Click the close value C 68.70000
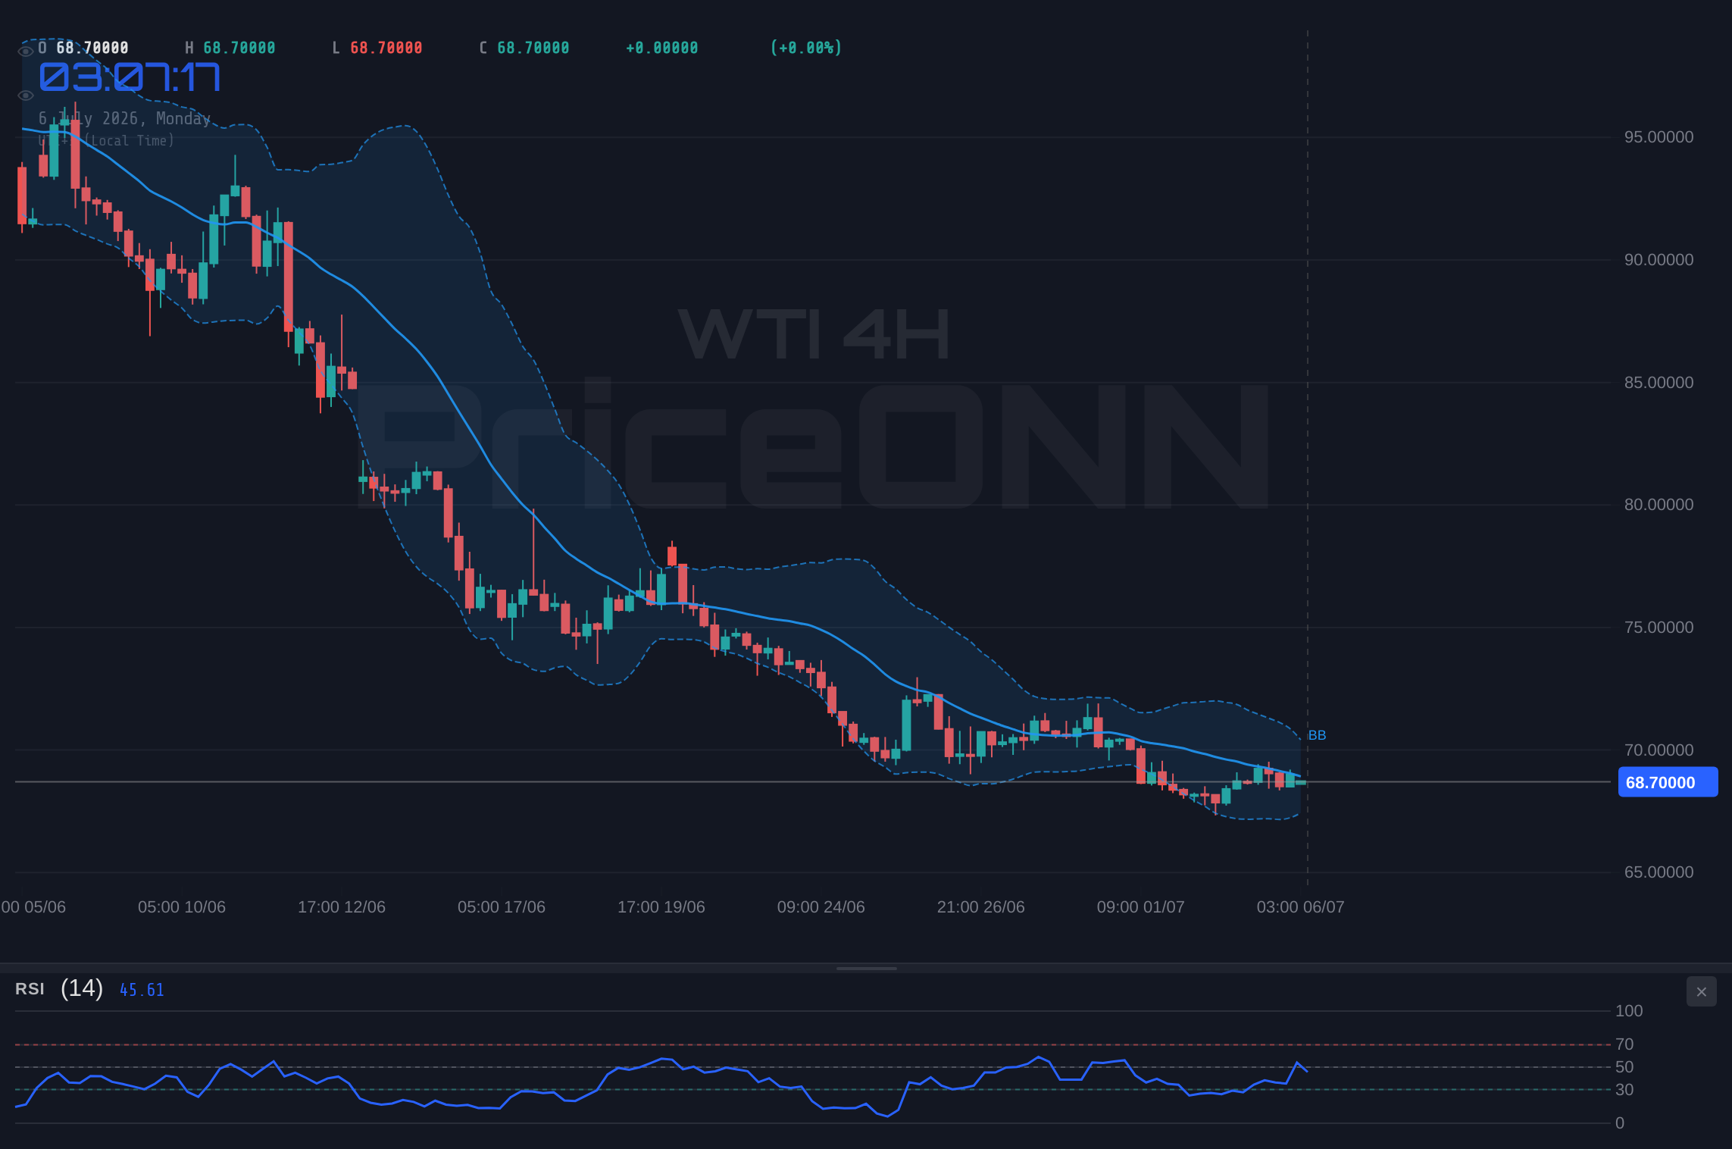 click(x=524, y=48)
